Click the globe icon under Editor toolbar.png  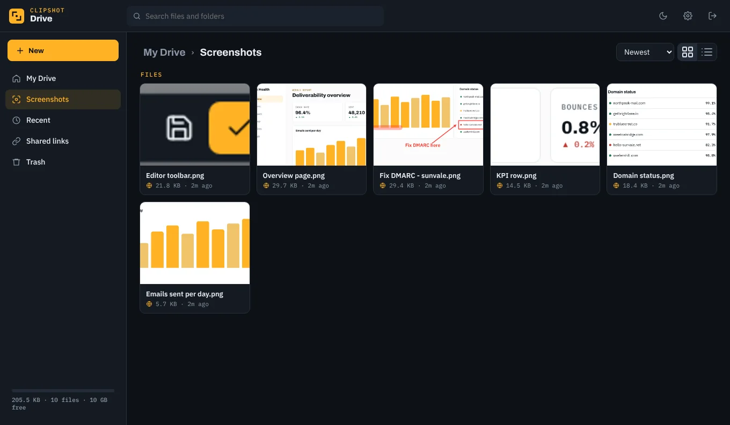(149, 185)
